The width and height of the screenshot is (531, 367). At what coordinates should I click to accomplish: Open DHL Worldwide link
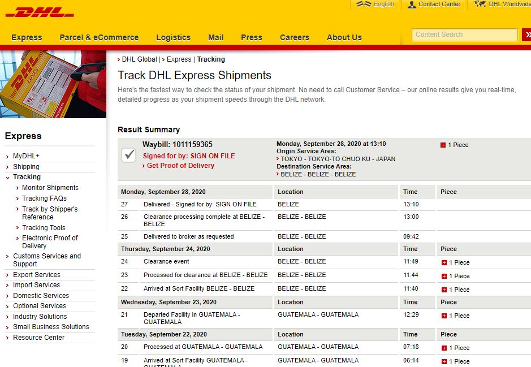click(510, 4)
